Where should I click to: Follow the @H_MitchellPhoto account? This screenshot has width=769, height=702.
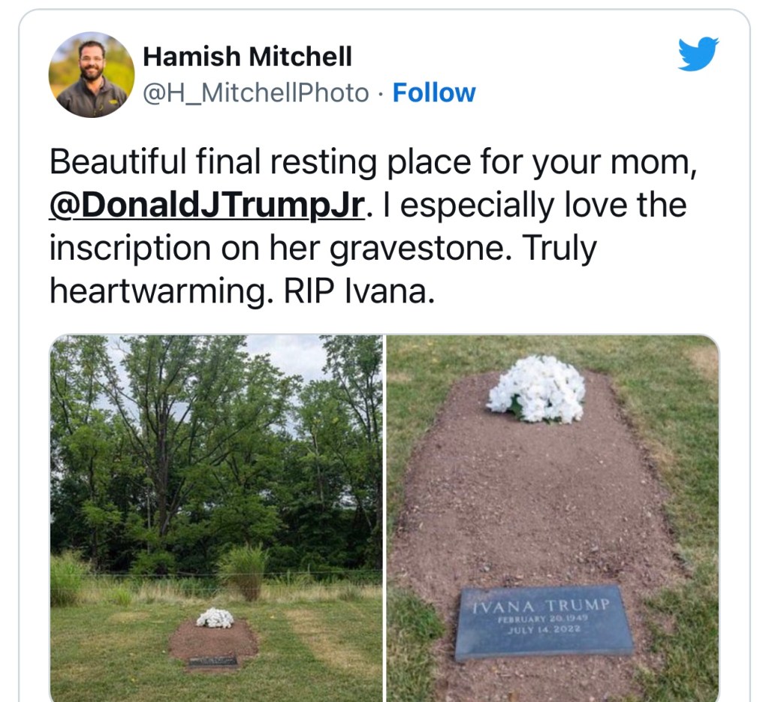[x=434, y=92]
